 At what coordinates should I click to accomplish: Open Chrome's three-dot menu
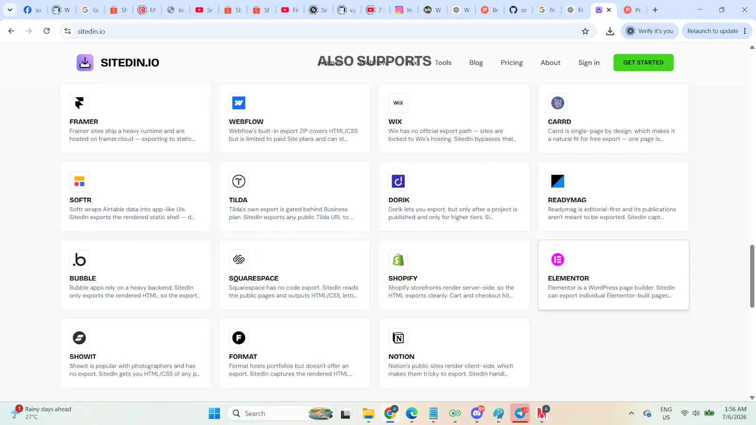pos(745,31)
